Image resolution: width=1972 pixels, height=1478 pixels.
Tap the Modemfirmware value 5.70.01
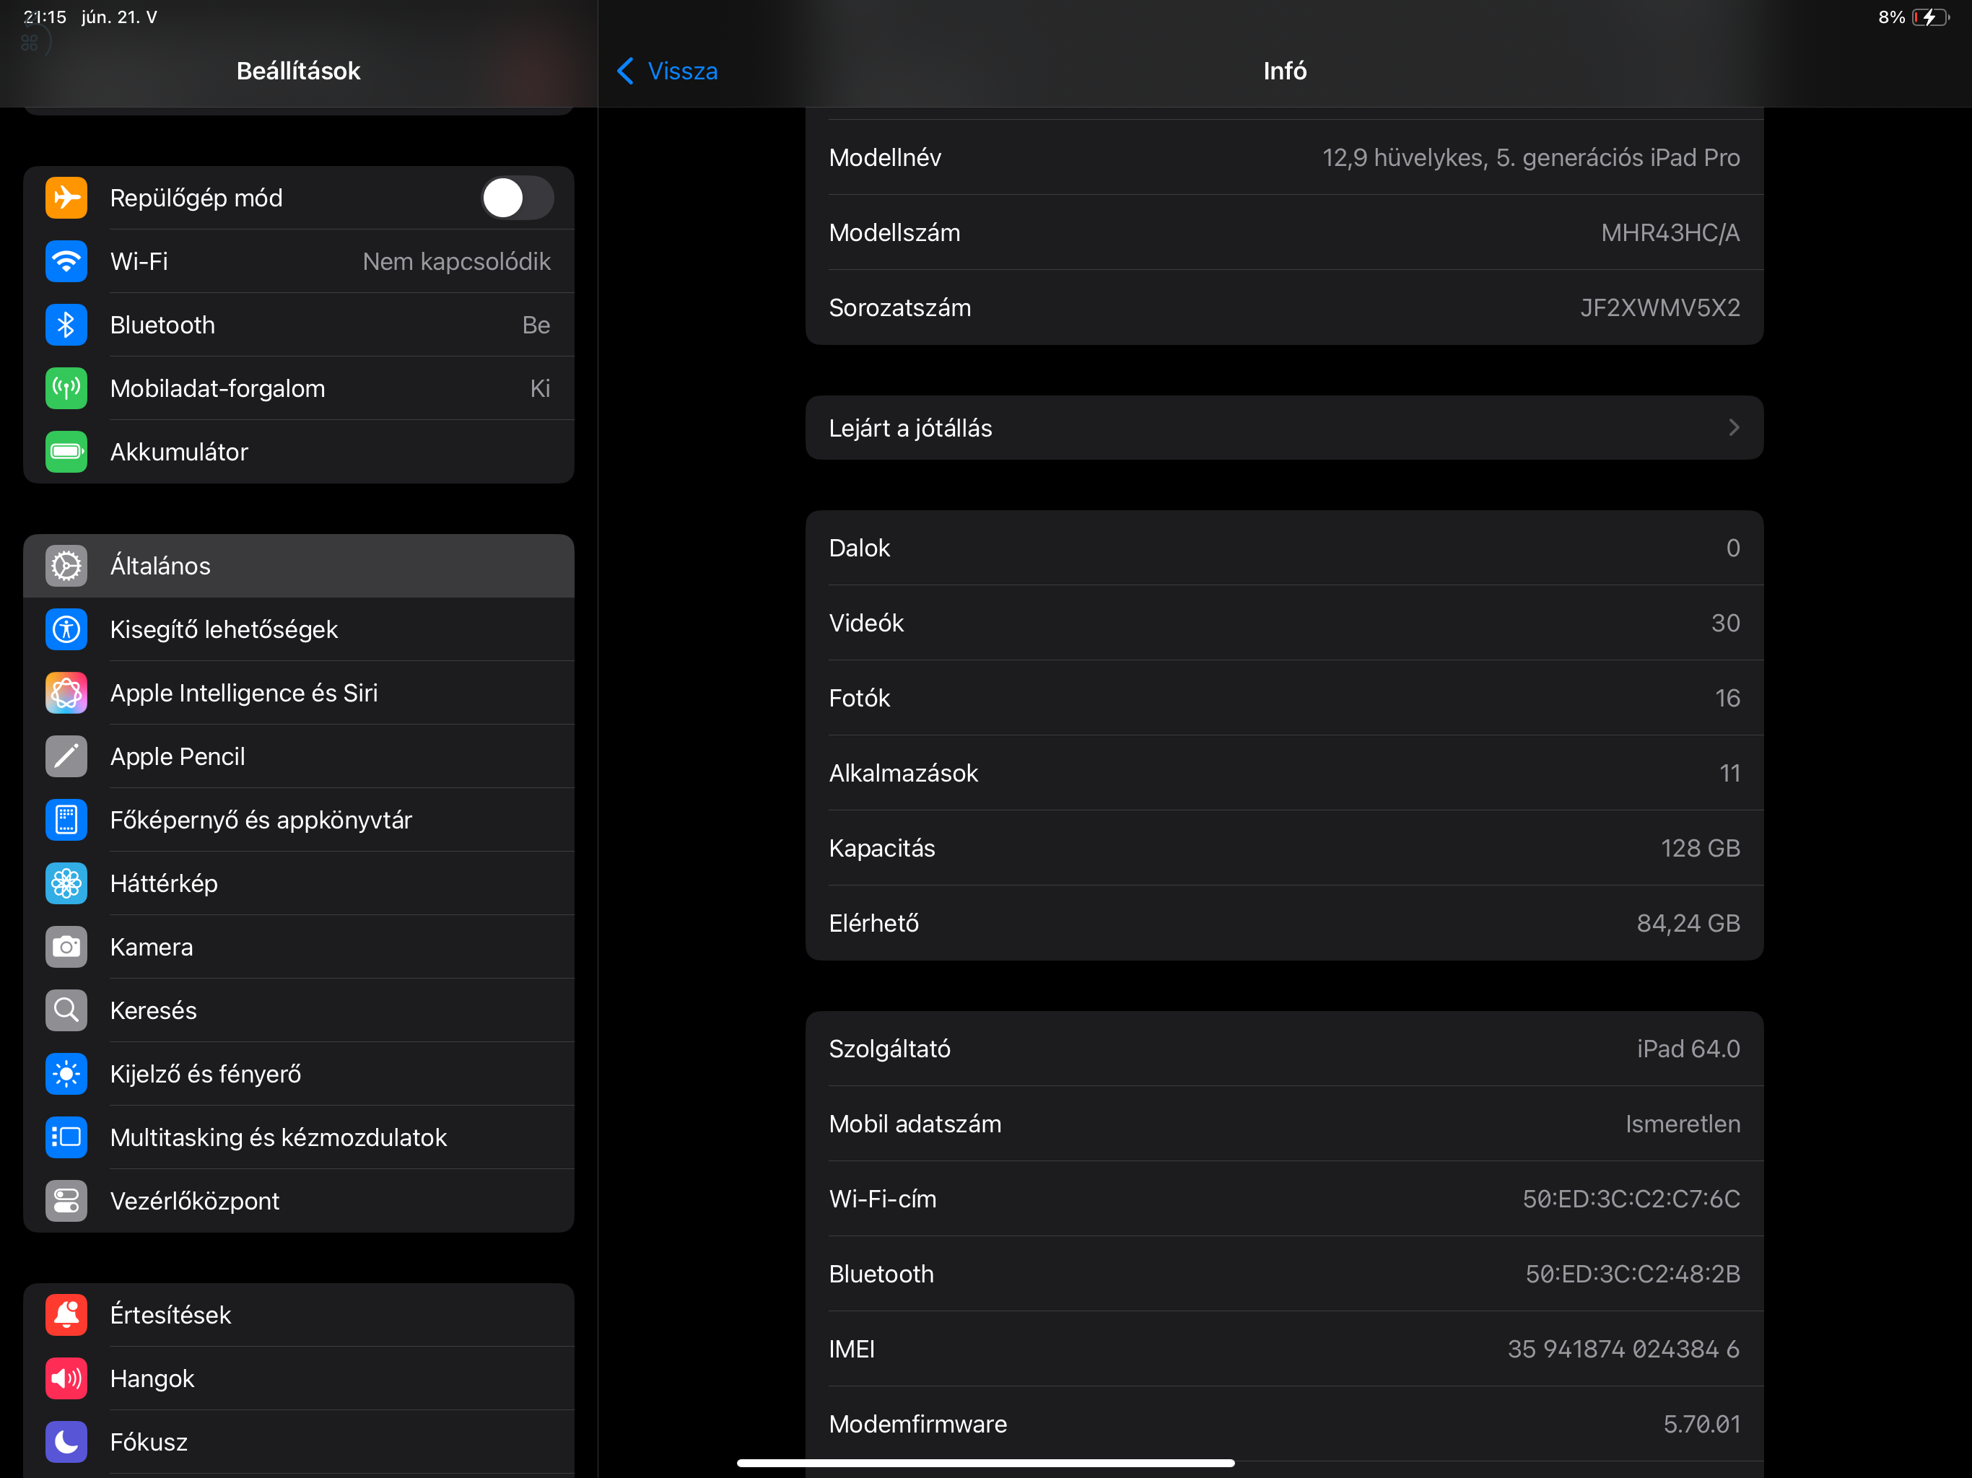[x=1702, y=1424]
